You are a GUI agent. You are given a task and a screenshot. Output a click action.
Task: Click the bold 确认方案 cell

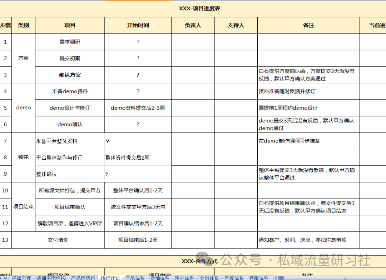pyautogui.click(x=70, y=75)
